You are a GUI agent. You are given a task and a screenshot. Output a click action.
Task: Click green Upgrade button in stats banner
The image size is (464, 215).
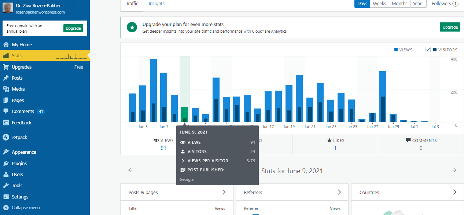point(450,27)
